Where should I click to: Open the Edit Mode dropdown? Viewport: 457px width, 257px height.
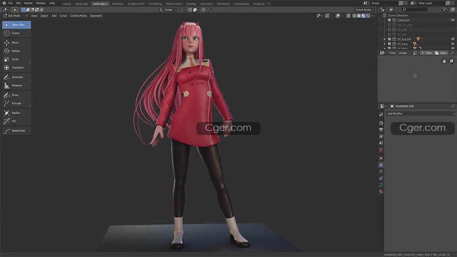click(15, 16)
